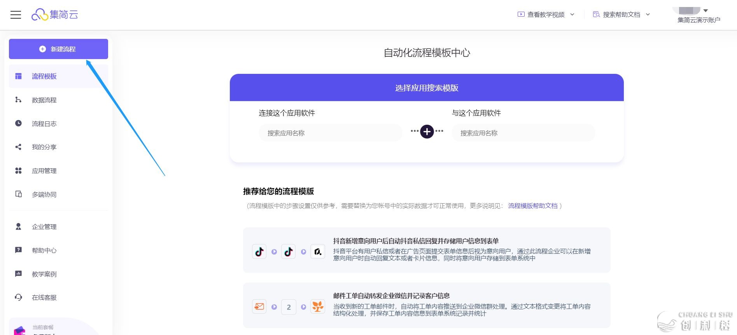This screenshot has height=335, width=737.
Task: Click the 选择应用搜索模版 header banner
Action: 427,88
